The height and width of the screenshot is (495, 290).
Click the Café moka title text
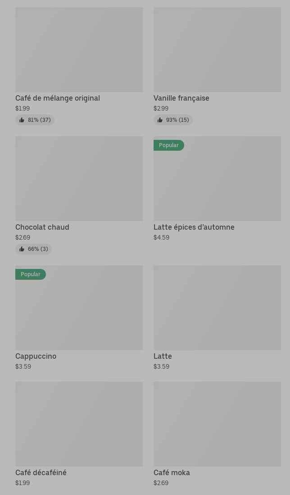point(172,473)
